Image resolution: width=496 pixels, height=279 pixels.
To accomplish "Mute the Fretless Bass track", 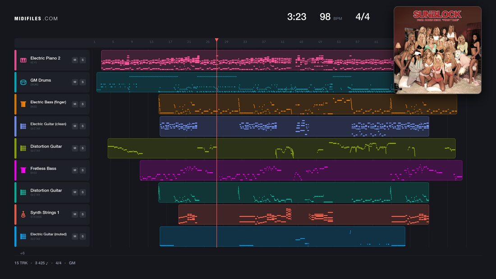I will [75, 170].
